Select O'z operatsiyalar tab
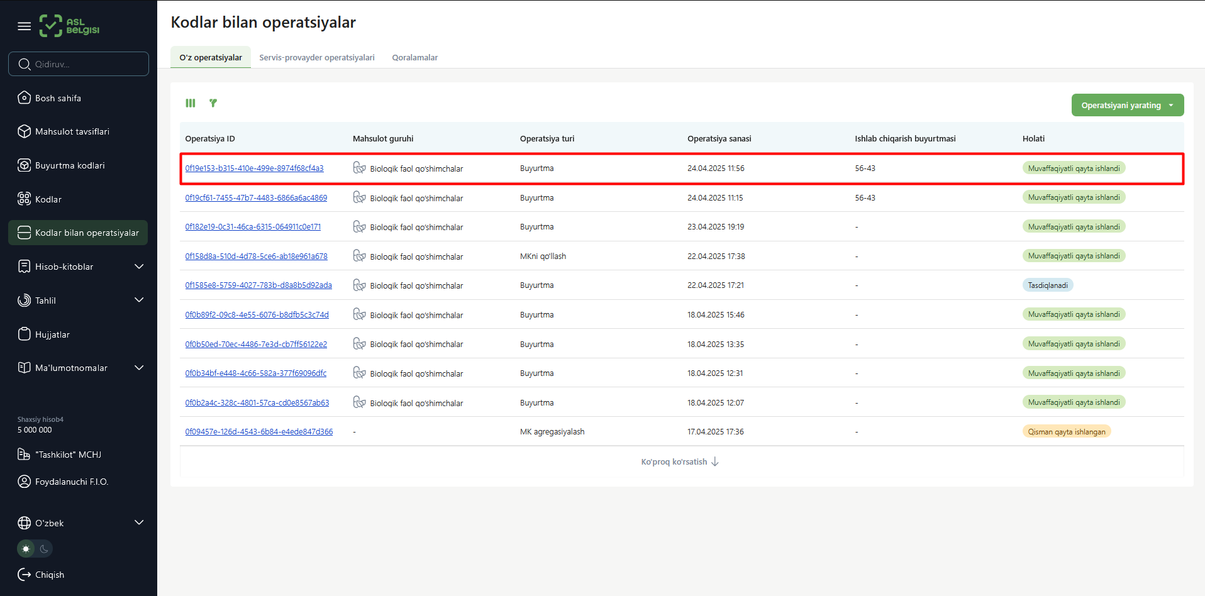 tap(211, 57)
